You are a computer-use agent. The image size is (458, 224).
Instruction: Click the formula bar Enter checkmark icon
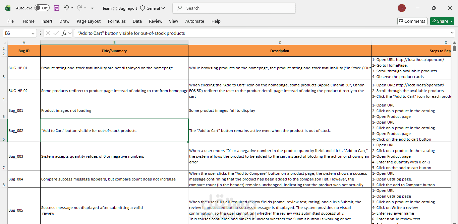coord(56,33)
